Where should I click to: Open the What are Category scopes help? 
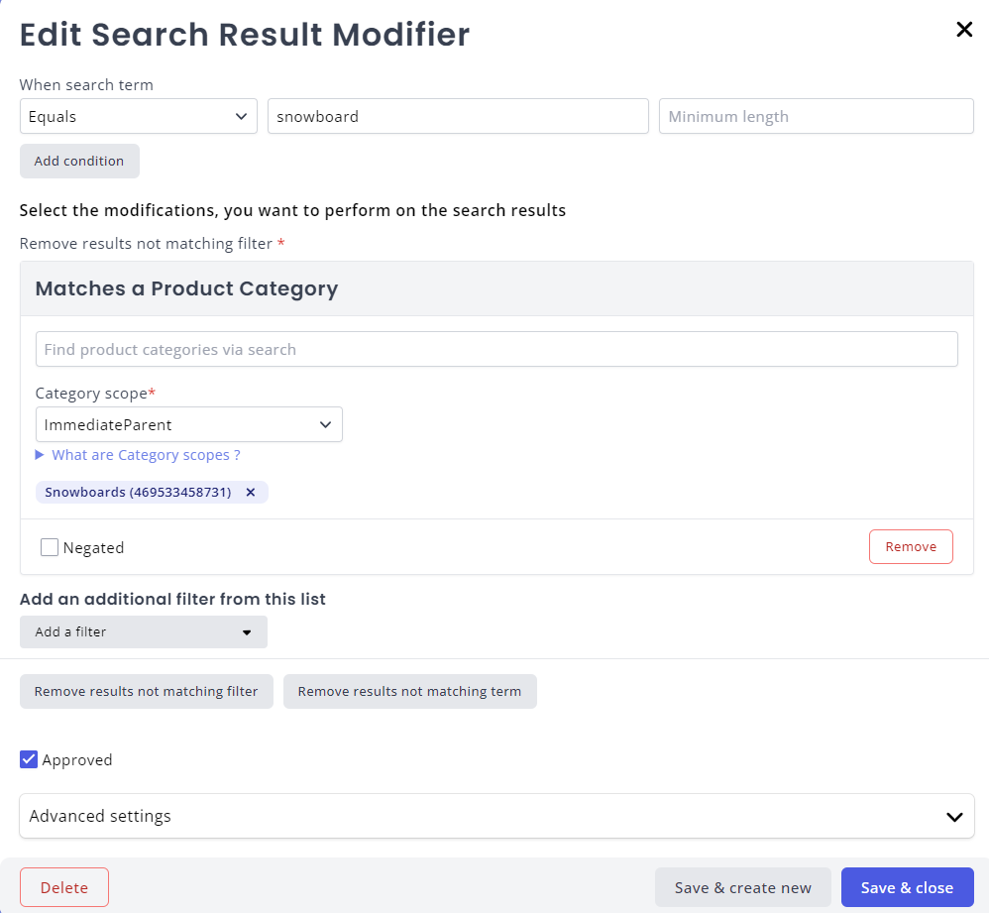(x=145, y=455)
